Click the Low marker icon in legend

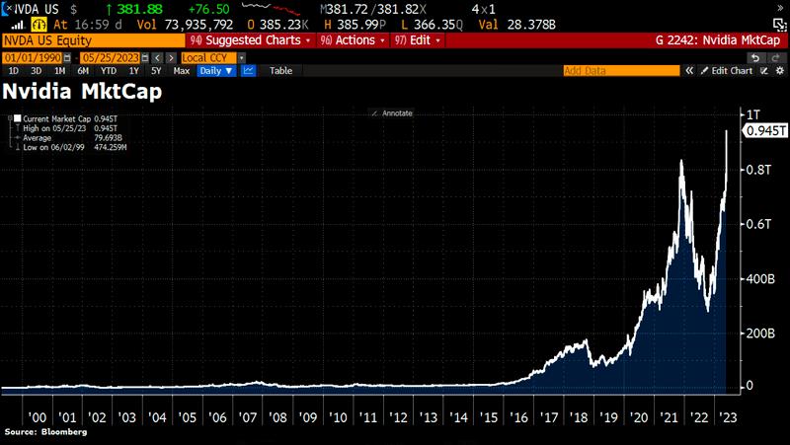click(x=18, y=147)
